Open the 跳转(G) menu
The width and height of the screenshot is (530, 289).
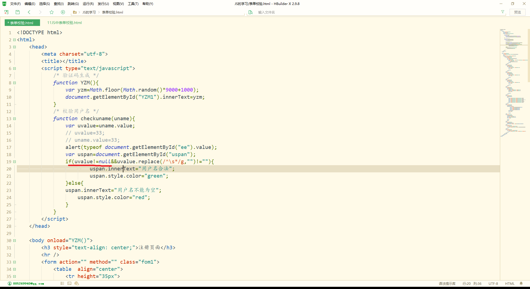click(73, 4)
